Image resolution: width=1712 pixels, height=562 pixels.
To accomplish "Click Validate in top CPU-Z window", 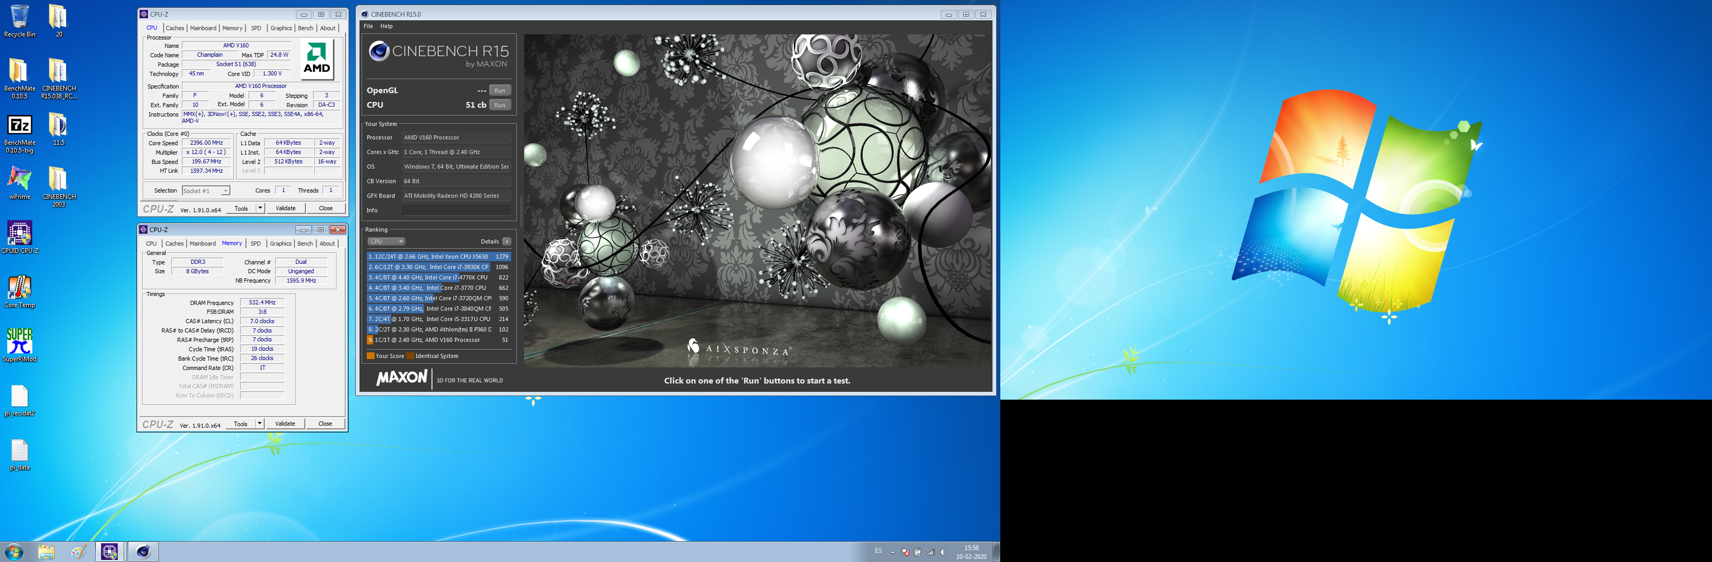I will pos(286,208).
